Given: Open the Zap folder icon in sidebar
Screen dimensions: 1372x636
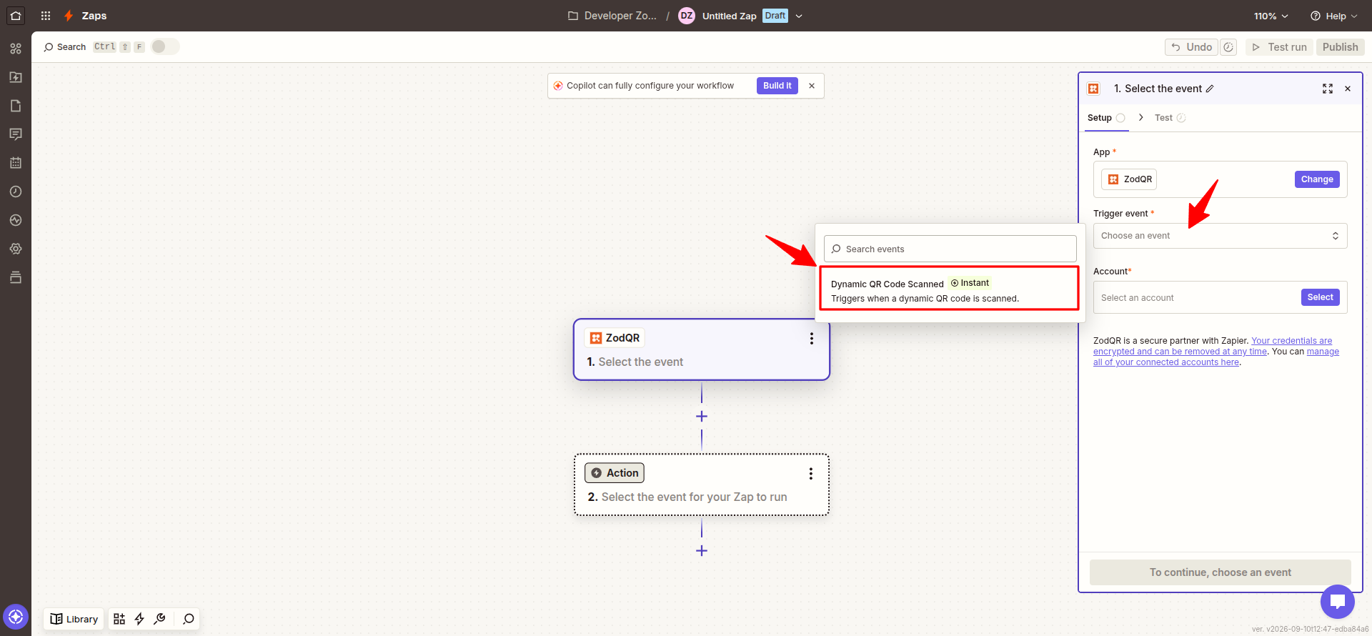Looking at the screenshot, I should (x=16, y=77).
